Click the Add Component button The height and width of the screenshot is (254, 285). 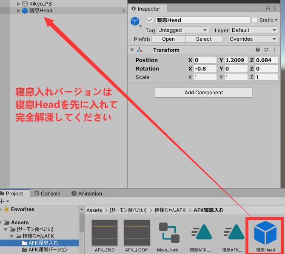204,93
